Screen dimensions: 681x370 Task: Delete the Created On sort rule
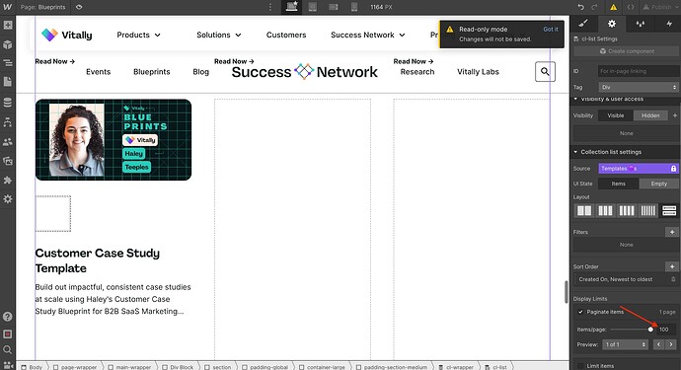[x=673, y=279]
